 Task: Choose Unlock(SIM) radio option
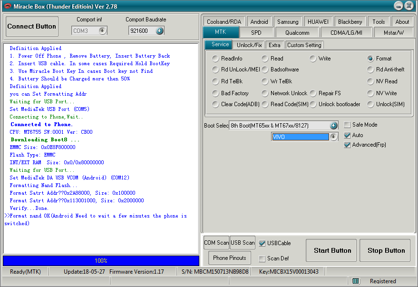(x=370, y=104)
